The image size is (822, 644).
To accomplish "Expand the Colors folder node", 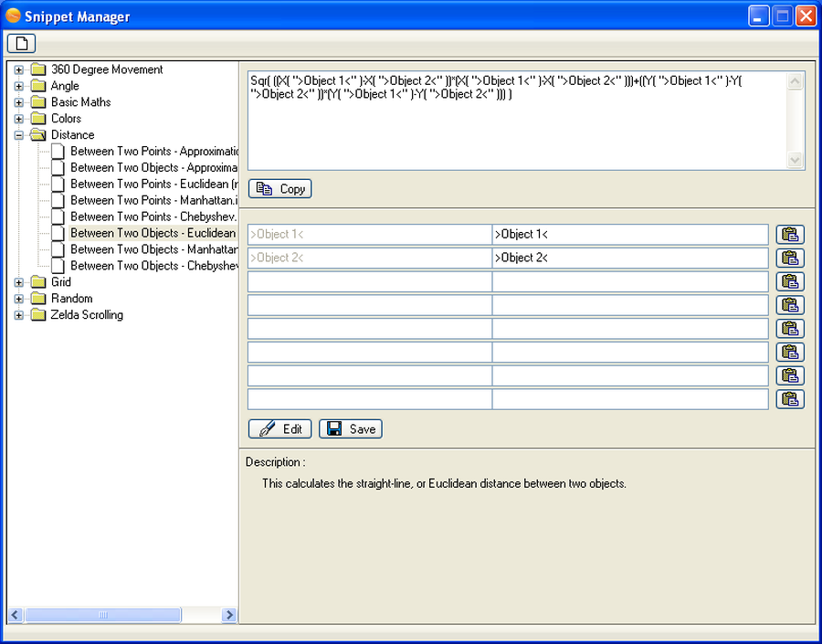I will [x=19, y=119].
